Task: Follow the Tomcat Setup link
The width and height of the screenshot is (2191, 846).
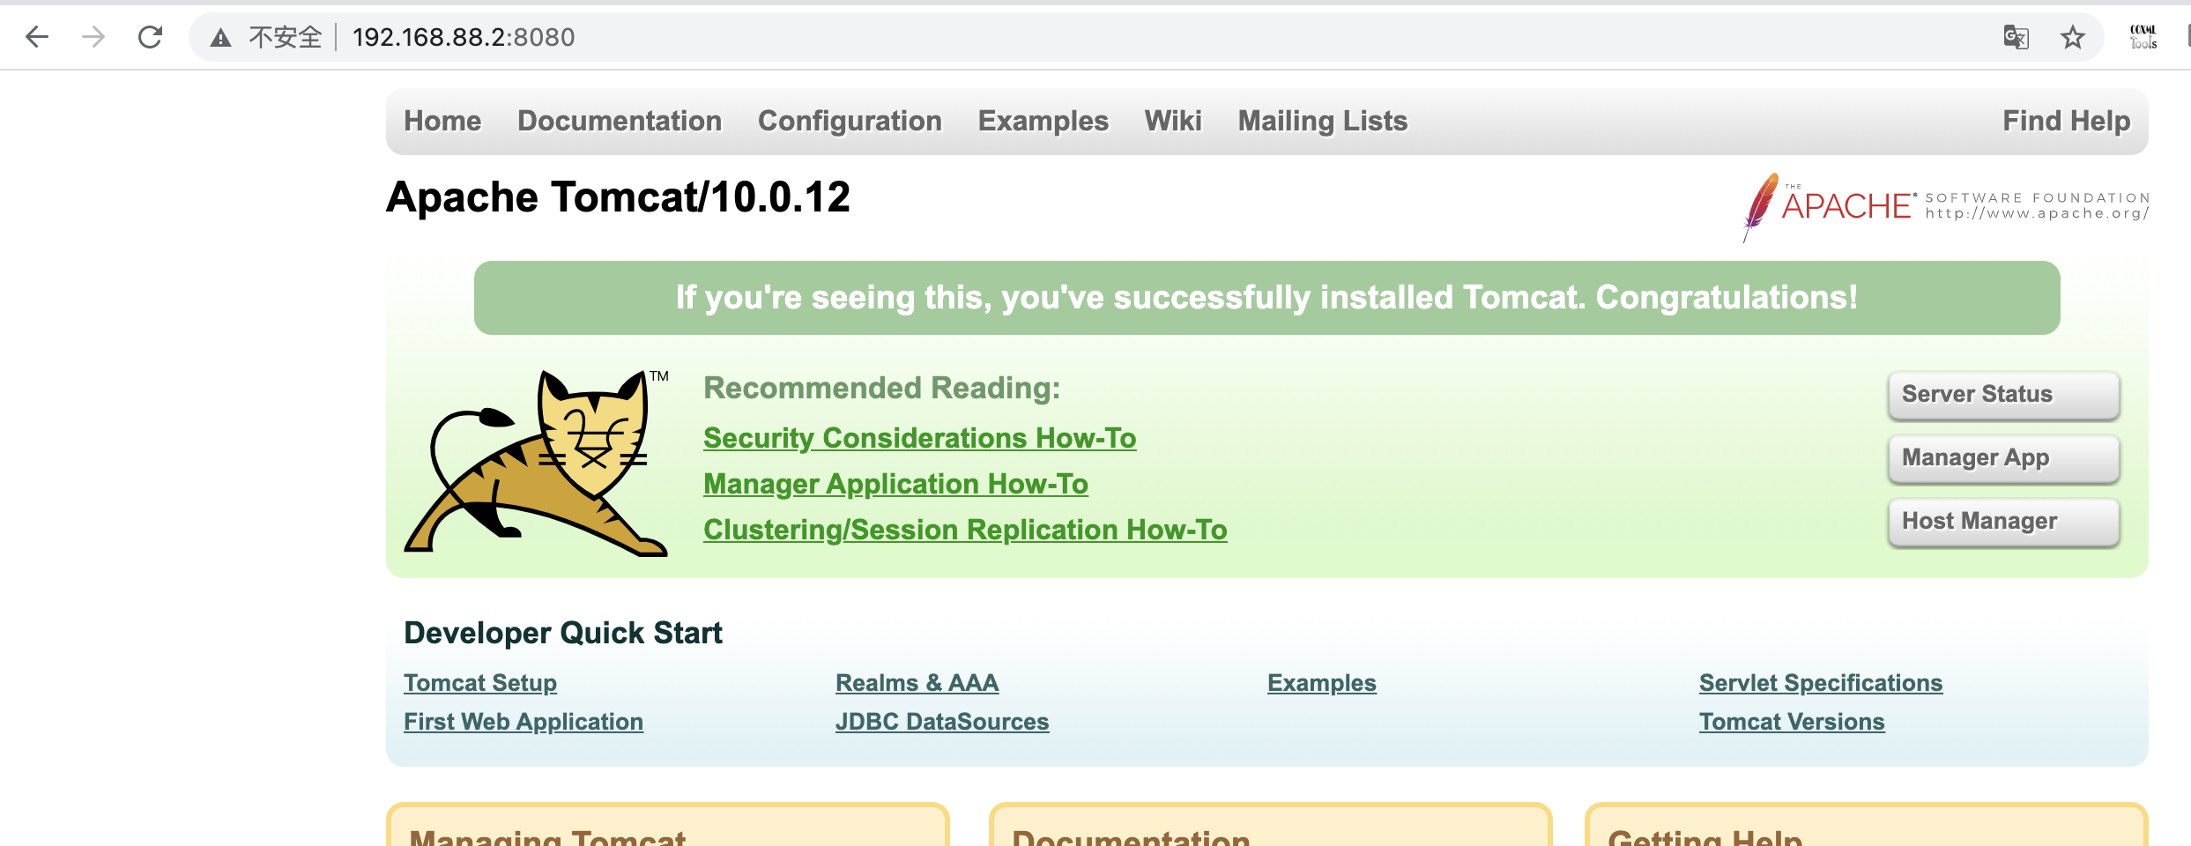Action: click(480, 683)
